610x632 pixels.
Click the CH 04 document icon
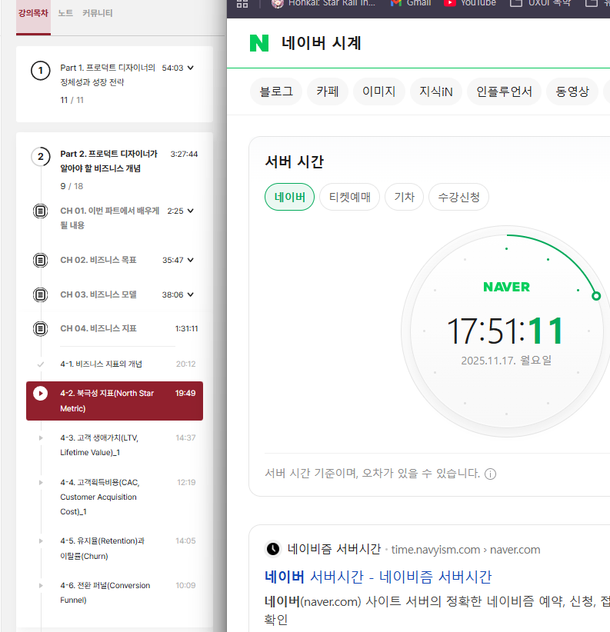40,328
